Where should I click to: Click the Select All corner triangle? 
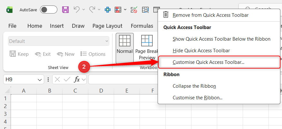point(6,91)
